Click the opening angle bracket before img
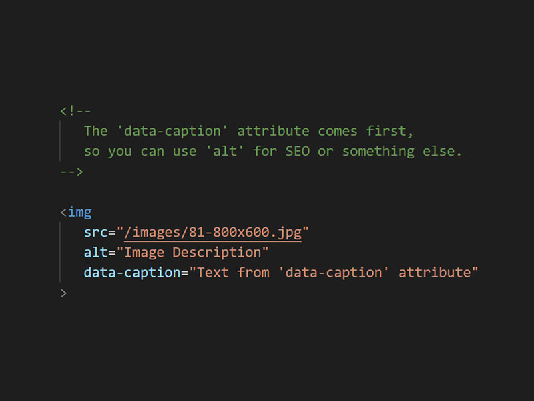 [x=63, y=213]
